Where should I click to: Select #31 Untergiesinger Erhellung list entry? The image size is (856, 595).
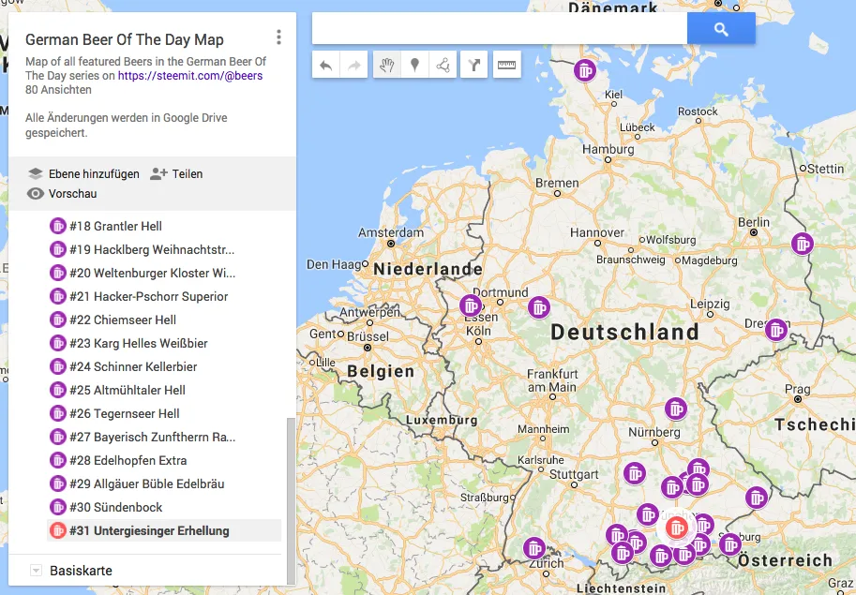point(149,530)
